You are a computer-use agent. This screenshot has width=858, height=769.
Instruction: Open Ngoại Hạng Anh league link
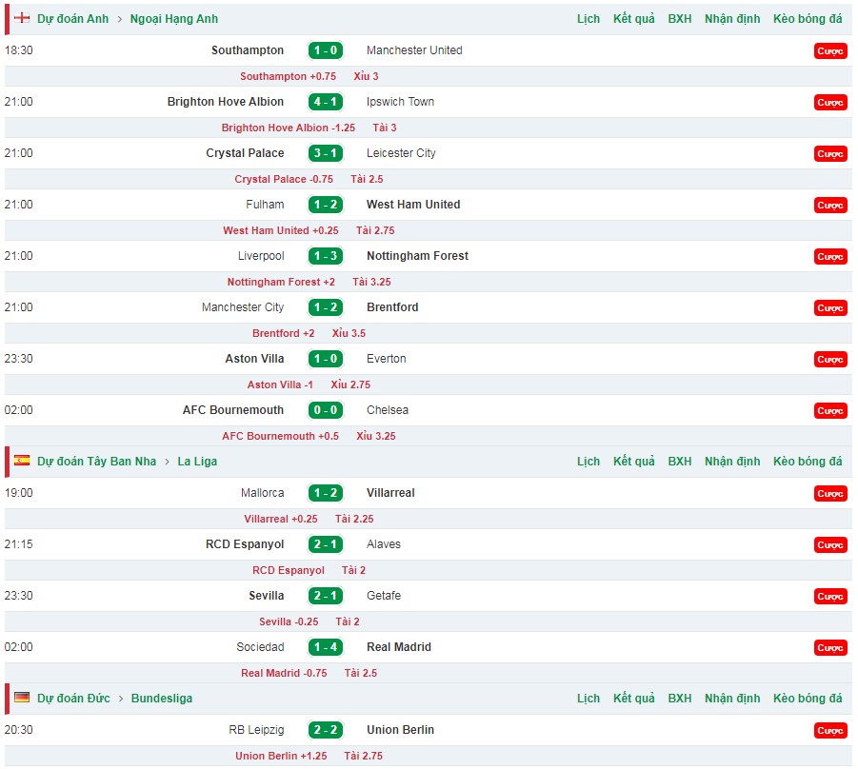pyautogui.click(x=174, y=19)
